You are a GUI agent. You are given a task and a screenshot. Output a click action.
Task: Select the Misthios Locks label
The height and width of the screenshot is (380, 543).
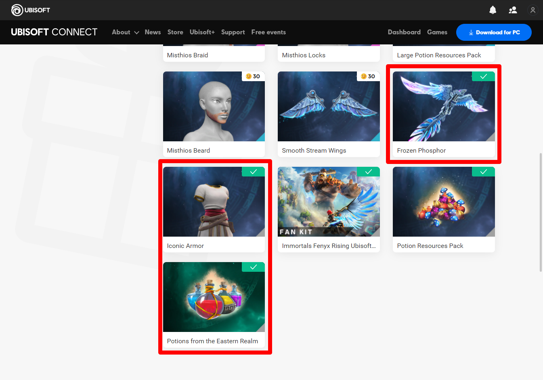point(304,55)
